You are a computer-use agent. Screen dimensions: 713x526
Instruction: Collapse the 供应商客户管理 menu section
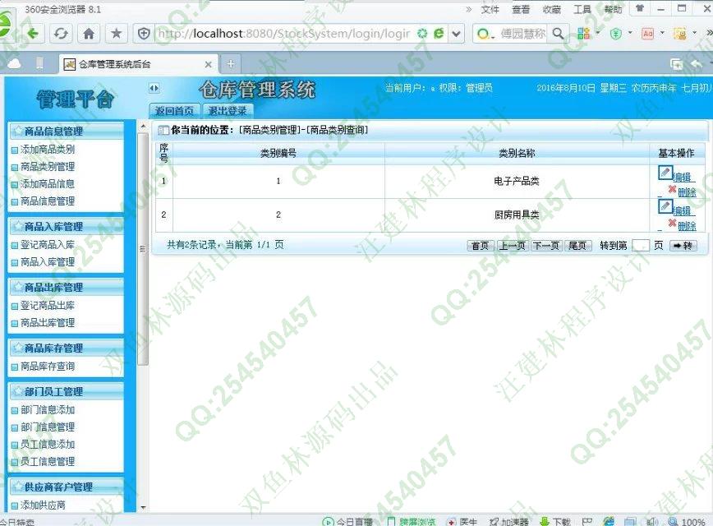[67, 487]
